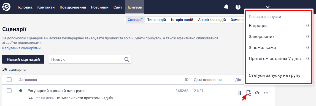Click the green active status dot
This screenshot has height=106, width=316.
[x=21, y=91]
